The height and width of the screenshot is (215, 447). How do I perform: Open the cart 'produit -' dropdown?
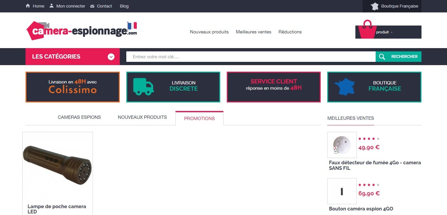click(388, 32)
